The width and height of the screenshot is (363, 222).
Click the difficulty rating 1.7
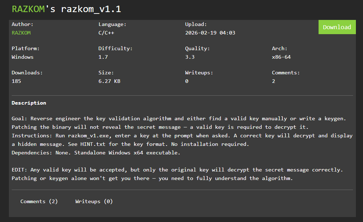click(103, 57)
